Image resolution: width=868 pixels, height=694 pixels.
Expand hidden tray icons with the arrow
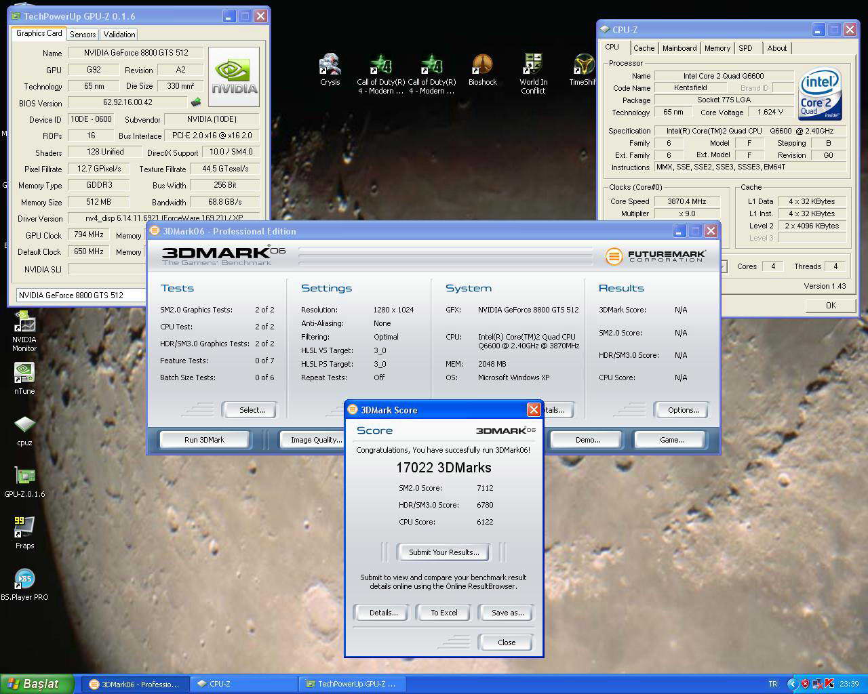(792, 684)
